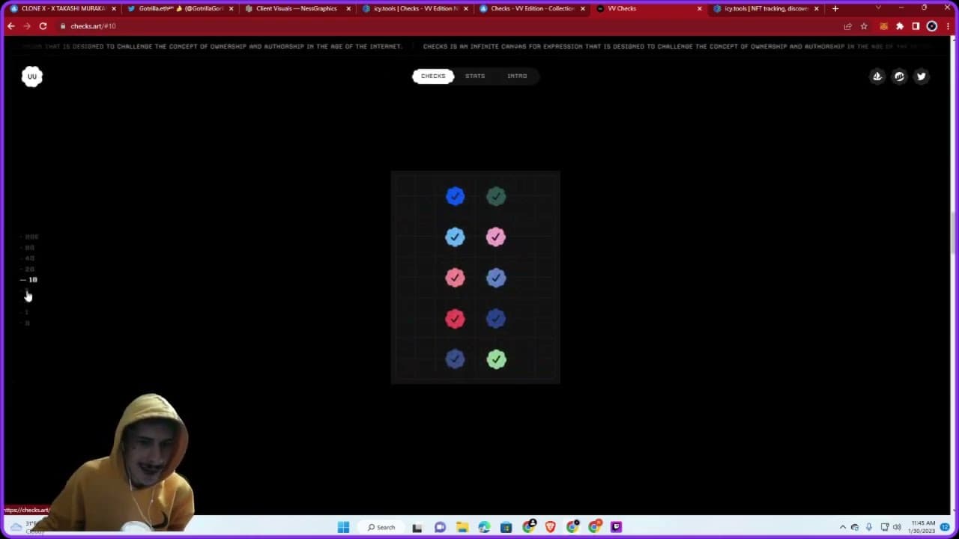Select the highlighted 10 level on scale

click(29, 279)
